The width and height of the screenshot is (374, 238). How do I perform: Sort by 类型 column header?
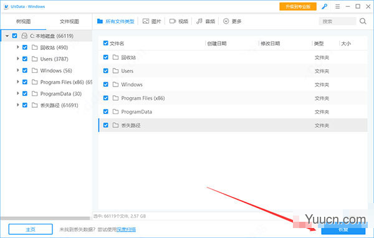[319, 44]
